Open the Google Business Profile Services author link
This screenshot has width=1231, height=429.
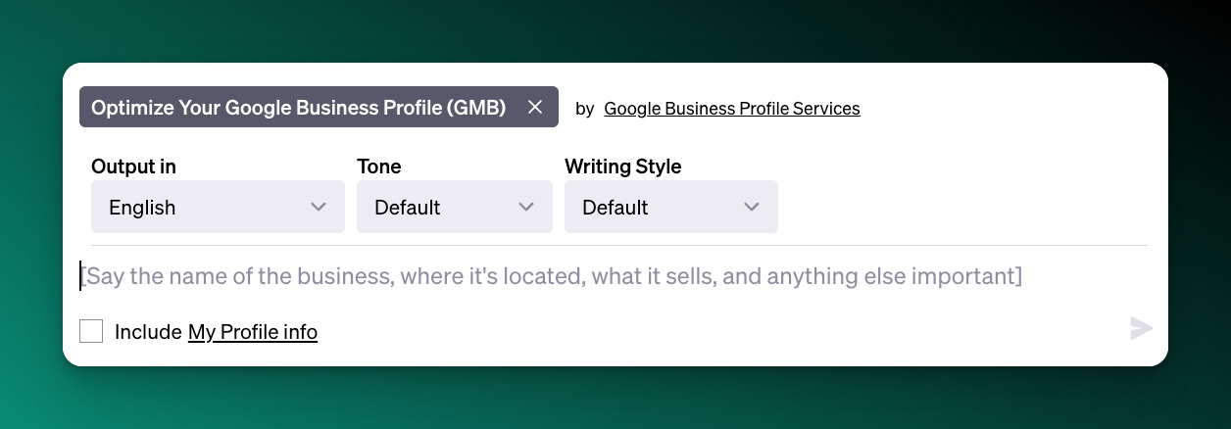click(732, 109)
